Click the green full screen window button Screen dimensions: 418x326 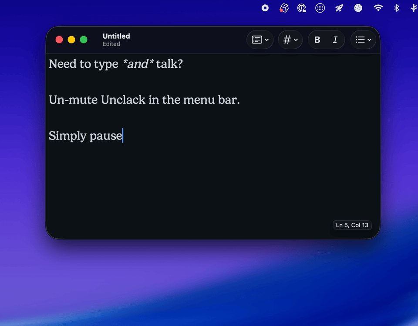pos(84,40)
